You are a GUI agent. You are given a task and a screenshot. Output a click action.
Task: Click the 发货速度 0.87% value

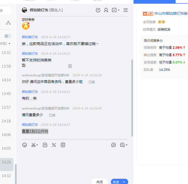pos(177,62)
